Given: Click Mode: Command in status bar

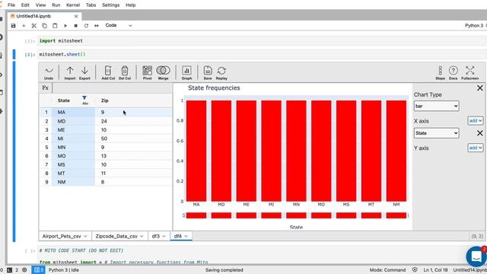Looking at the screenshot, I should (x=387, y=270).
